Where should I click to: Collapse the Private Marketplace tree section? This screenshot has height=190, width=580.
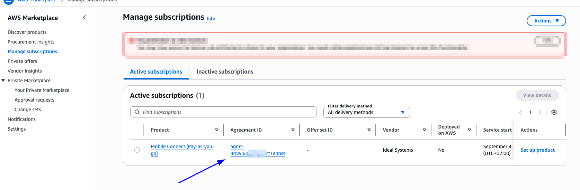click(3, 80)
